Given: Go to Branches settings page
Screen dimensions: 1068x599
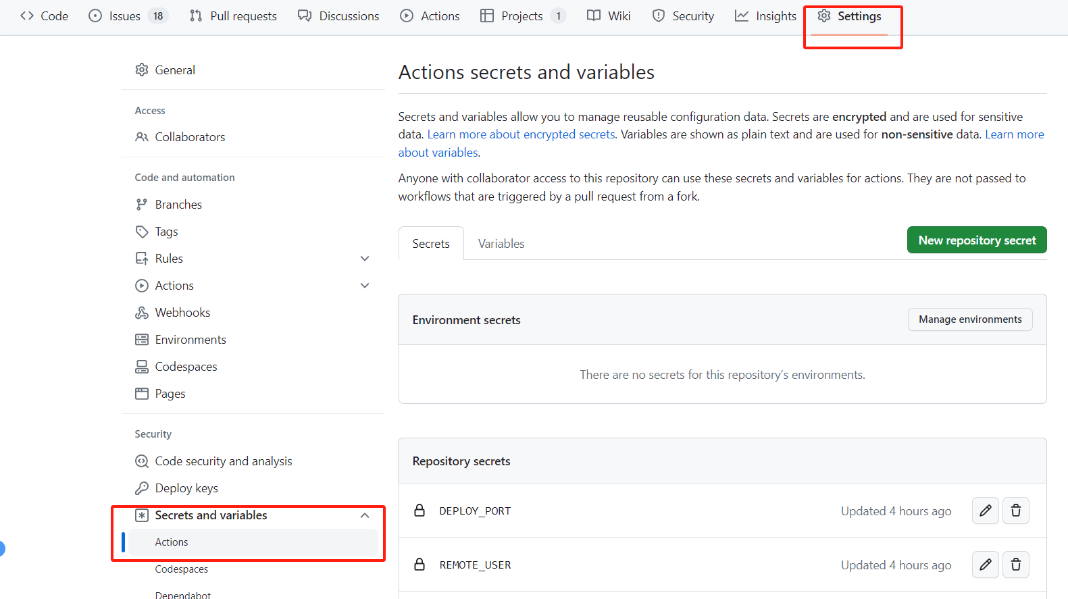Looking at the screenshot, I should click(x=178, y=205).
